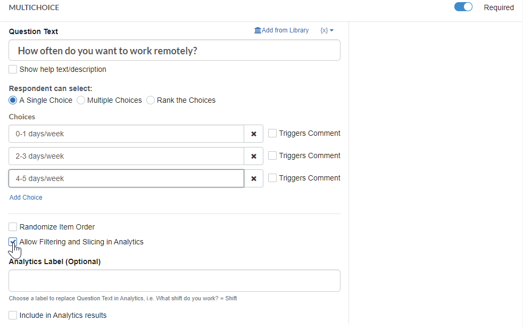Open the {x} variable insert dropdown
Viewport: 523px width, 328px height.
pyautogui.click(x=327, y=30)
